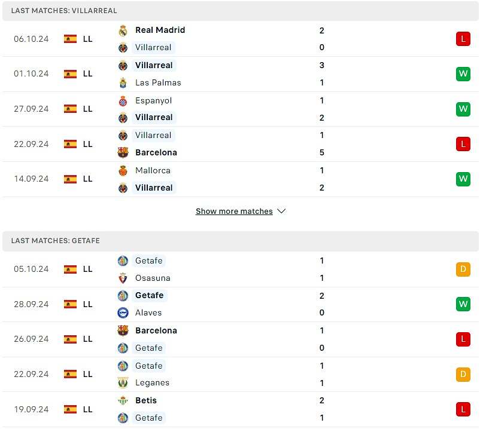Click the Spain flag on 06.10.24 match
This screenshot has width=483, height=429.
[70, 39]
